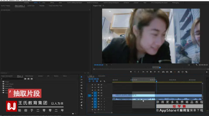
Task: Open Editing workspace menu icon
Action: pyautogui.click(x=39, y=3)
